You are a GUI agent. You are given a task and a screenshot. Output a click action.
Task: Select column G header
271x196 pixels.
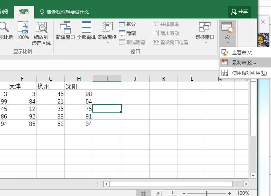50,79
